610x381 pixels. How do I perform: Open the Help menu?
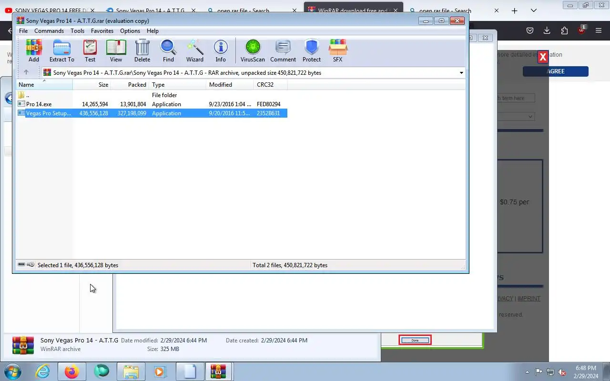pos(152,31)
